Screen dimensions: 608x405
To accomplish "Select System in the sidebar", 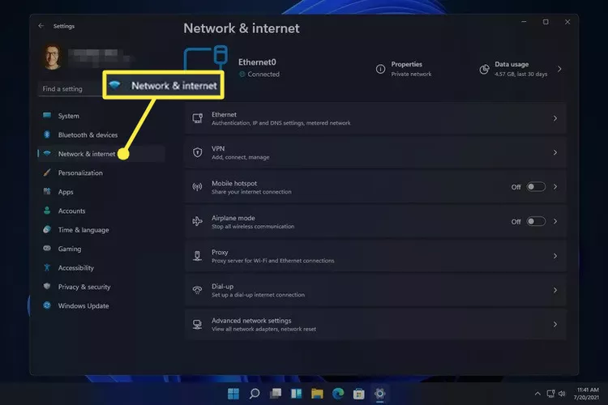I will coord(101,116).
